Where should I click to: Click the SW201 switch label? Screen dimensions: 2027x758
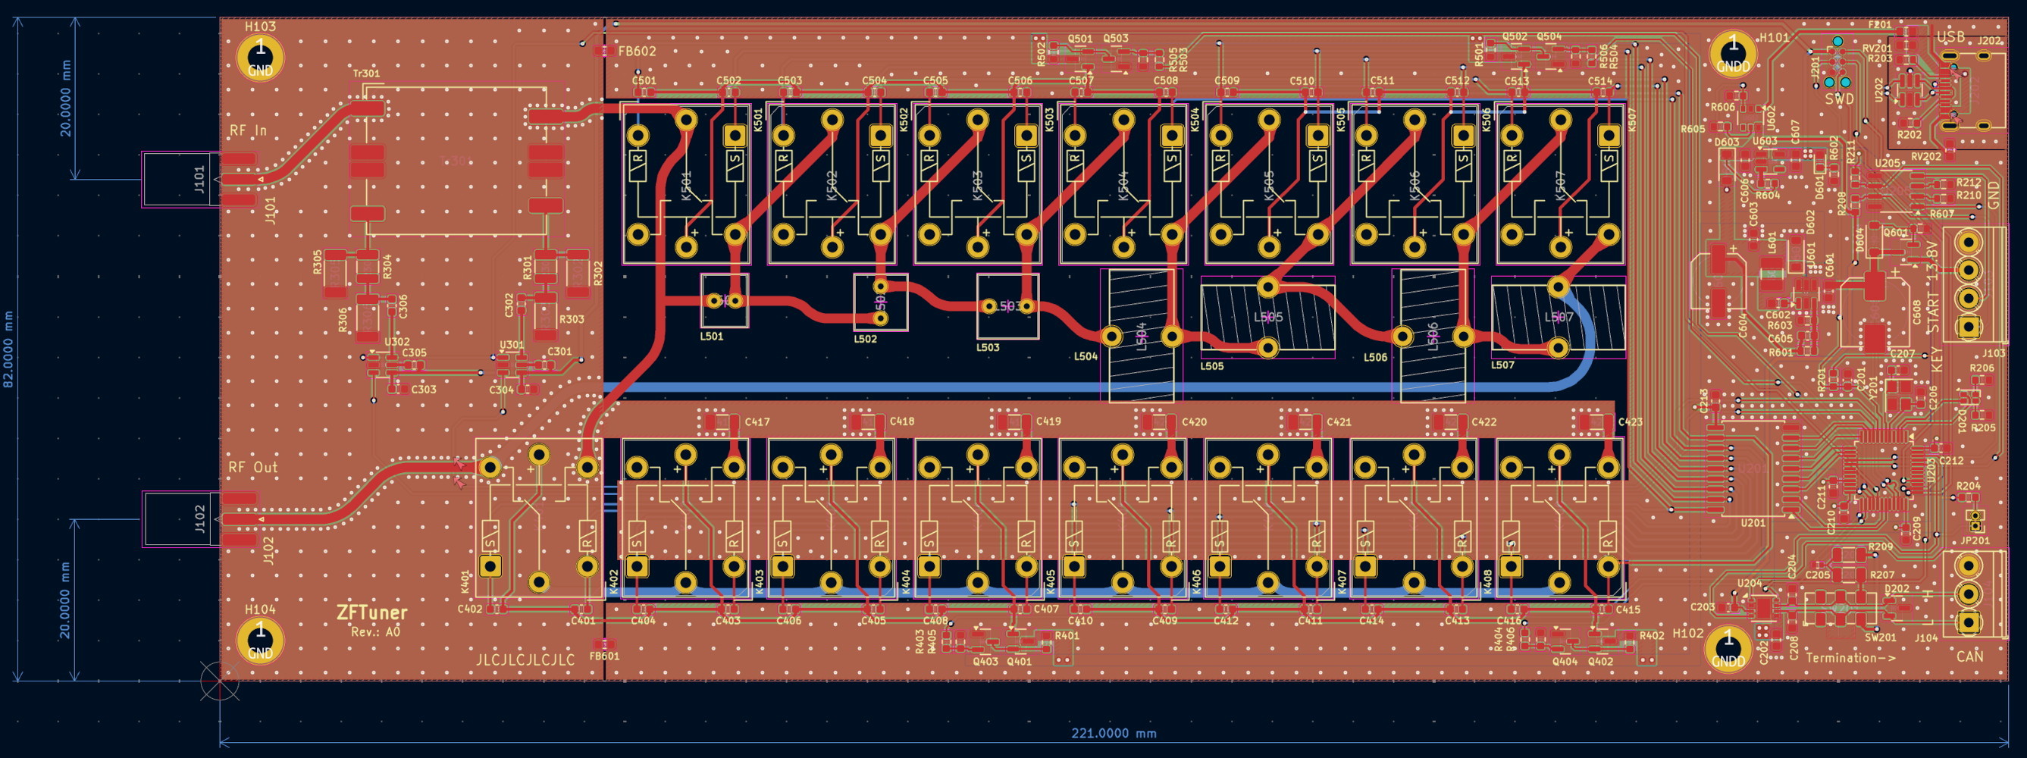click(1881, 637)
